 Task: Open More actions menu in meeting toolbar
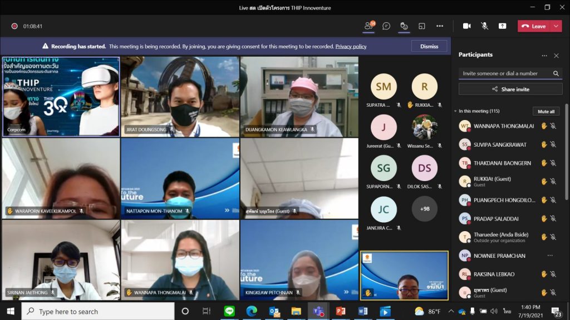point(440,26)
